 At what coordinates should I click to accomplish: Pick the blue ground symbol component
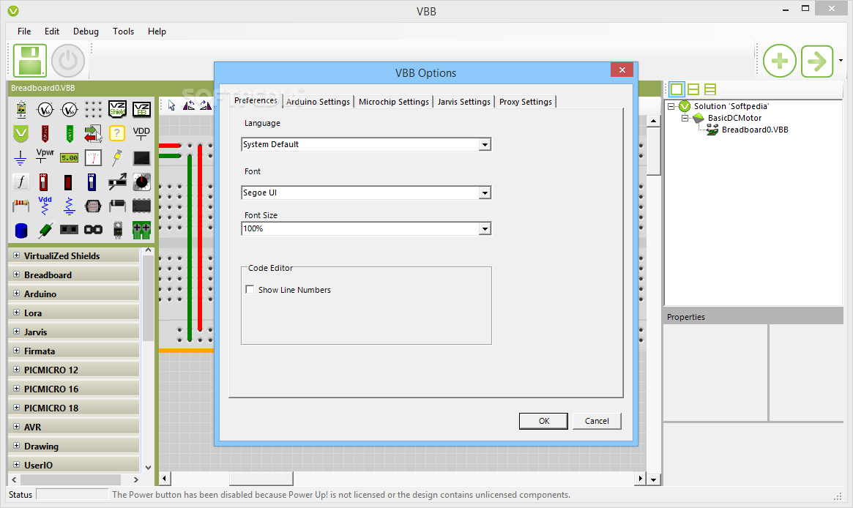point(20,157)
